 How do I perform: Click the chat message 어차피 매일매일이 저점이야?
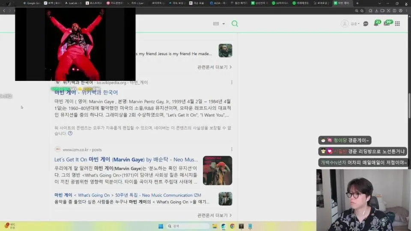tap(363, 163)
